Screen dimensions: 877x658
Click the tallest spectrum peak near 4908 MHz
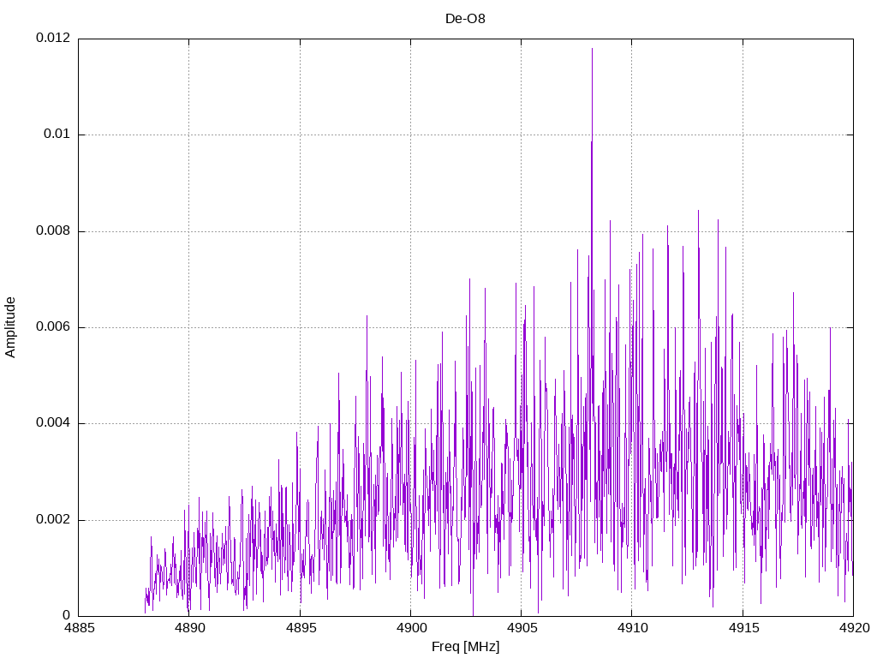(592, 51)
